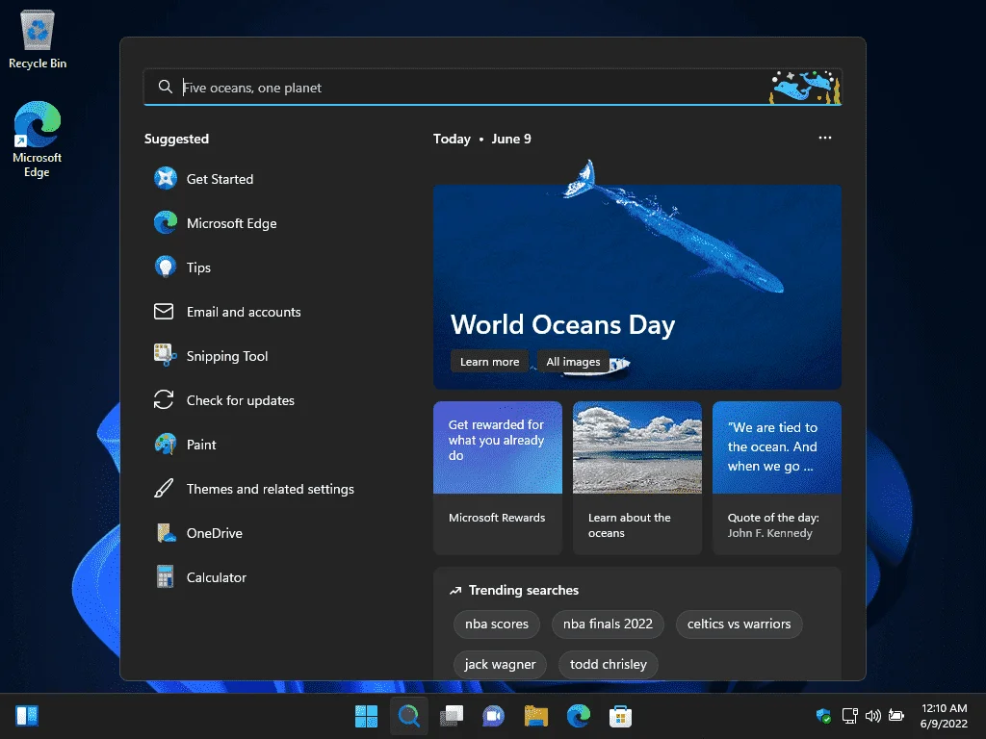Open "Learn about the oceans" card

point(637,477)
